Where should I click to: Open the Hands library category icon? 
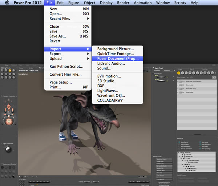click(x=194, y=73)
